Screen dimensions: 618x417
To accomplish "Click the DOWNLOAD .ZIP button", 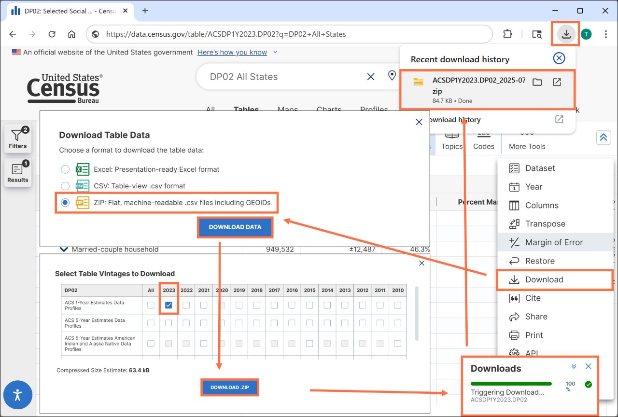I will [x=230, y=387].
